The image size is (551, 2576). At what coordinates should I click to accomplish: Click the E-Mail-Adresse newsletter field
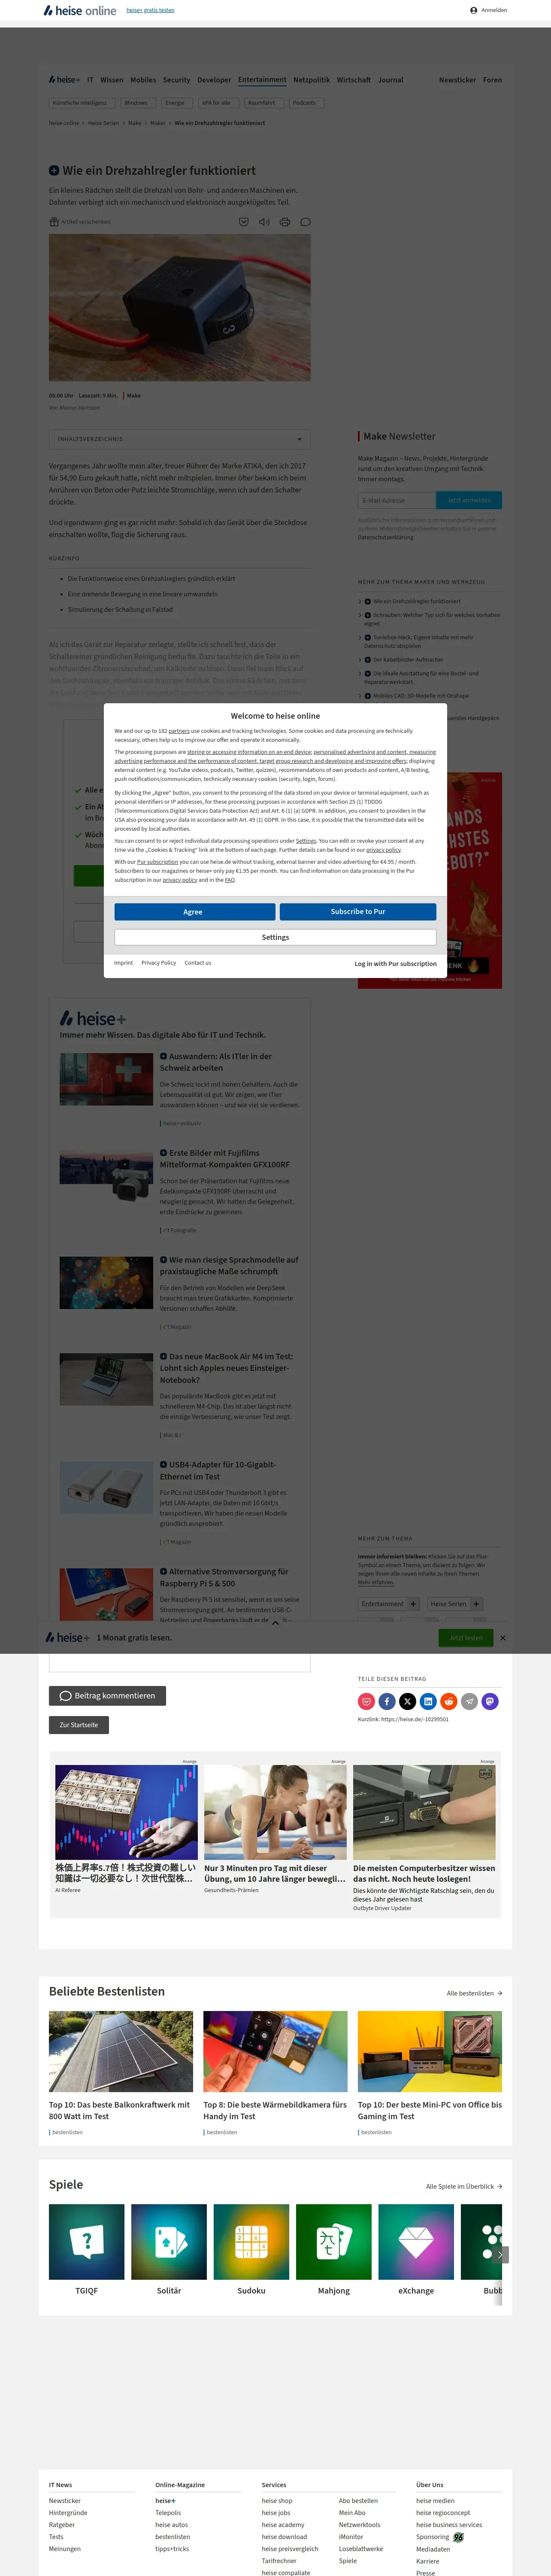click(x=397, y=500)
